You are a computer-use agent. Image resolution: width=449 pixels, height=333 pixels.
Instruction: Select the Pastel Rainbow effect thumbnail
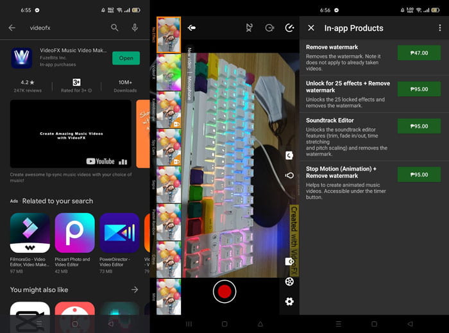click(169, 222)
